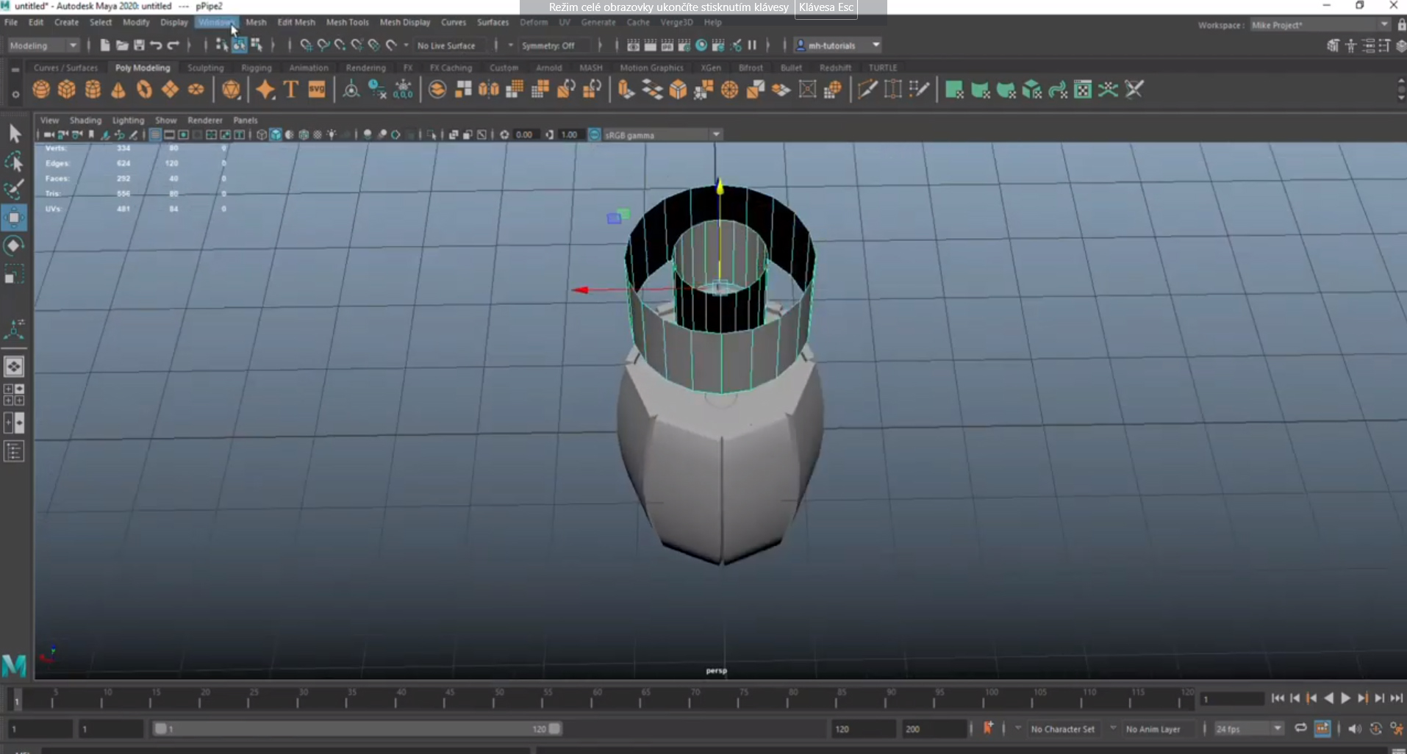This screenshot has width=1407, height=754.
Task: Click the New Scene file icon
Action: click(105, 46)
